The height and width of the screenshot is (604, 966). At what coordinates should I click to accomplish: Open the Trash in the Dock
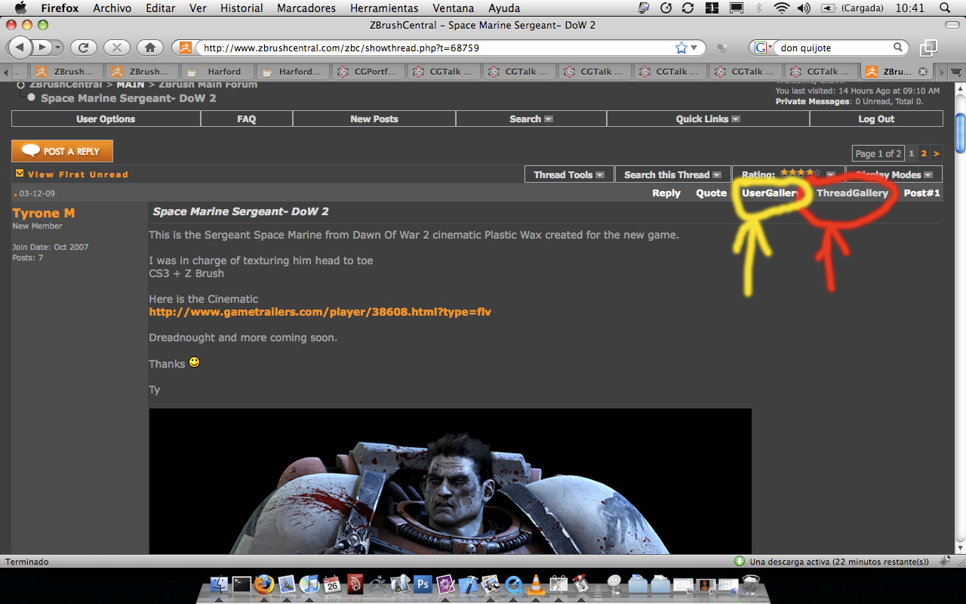coord(751,584)
